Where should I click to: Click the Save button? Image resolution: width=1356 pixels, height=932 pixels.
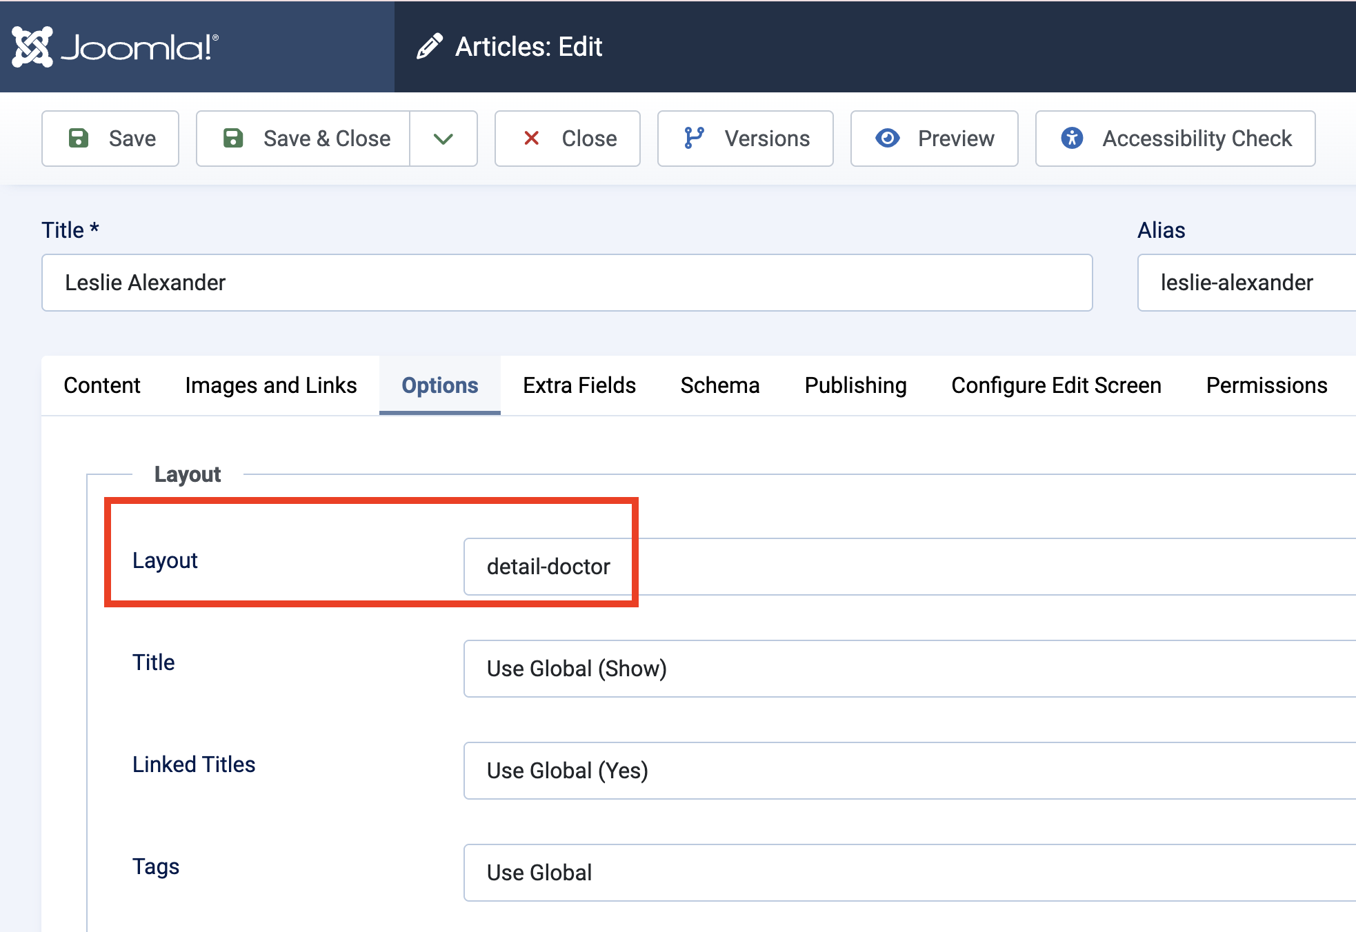110,139
